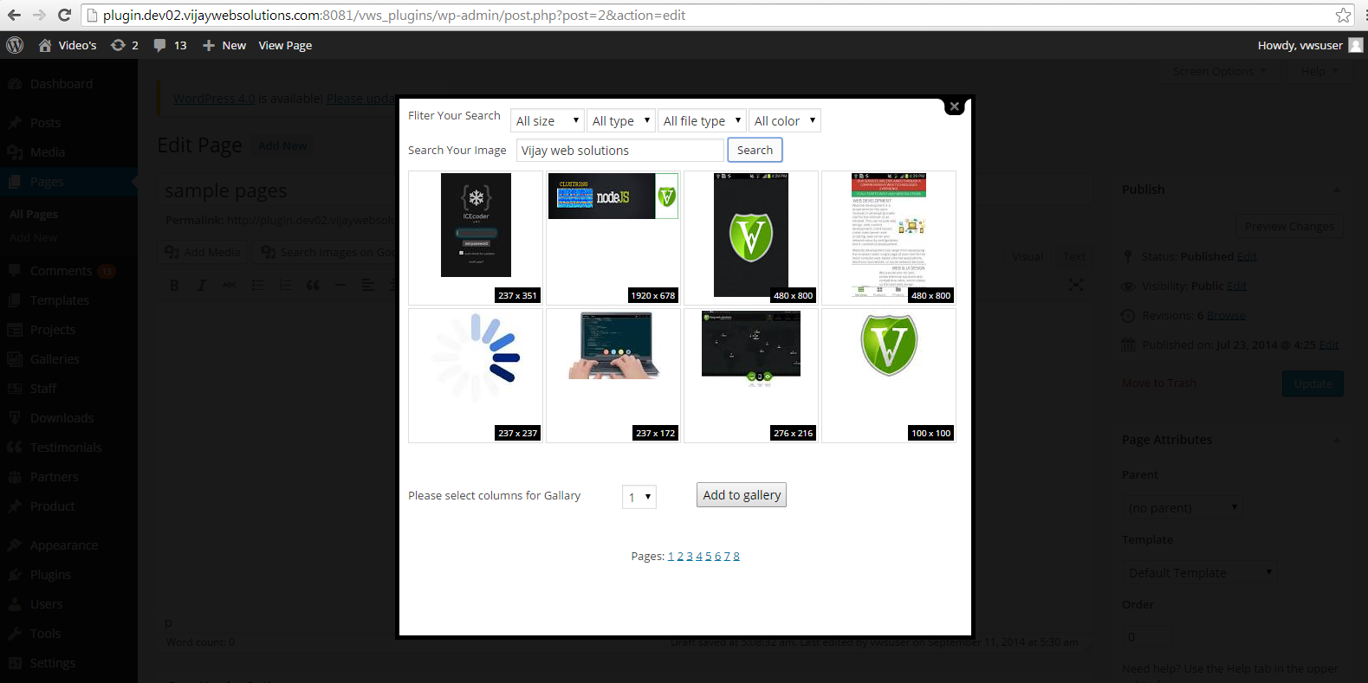The width and height of the screenshot is (1368, 683).
Task: Click the Search Your Image text field
Action: tap(620, 151)
